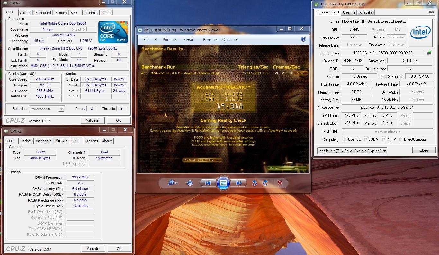Switch to Validation tab in GPU-Z
Image resolution: width=439 pixels, height=255 pixels.
[366, 13]
